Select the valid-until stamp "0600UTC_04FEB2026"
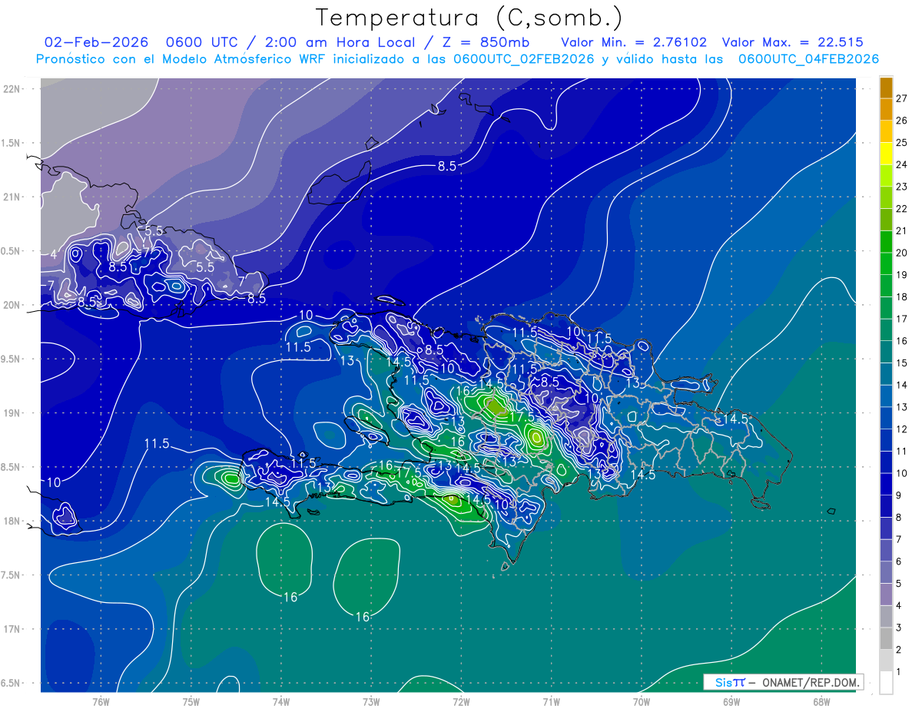 tap(808, 59)
